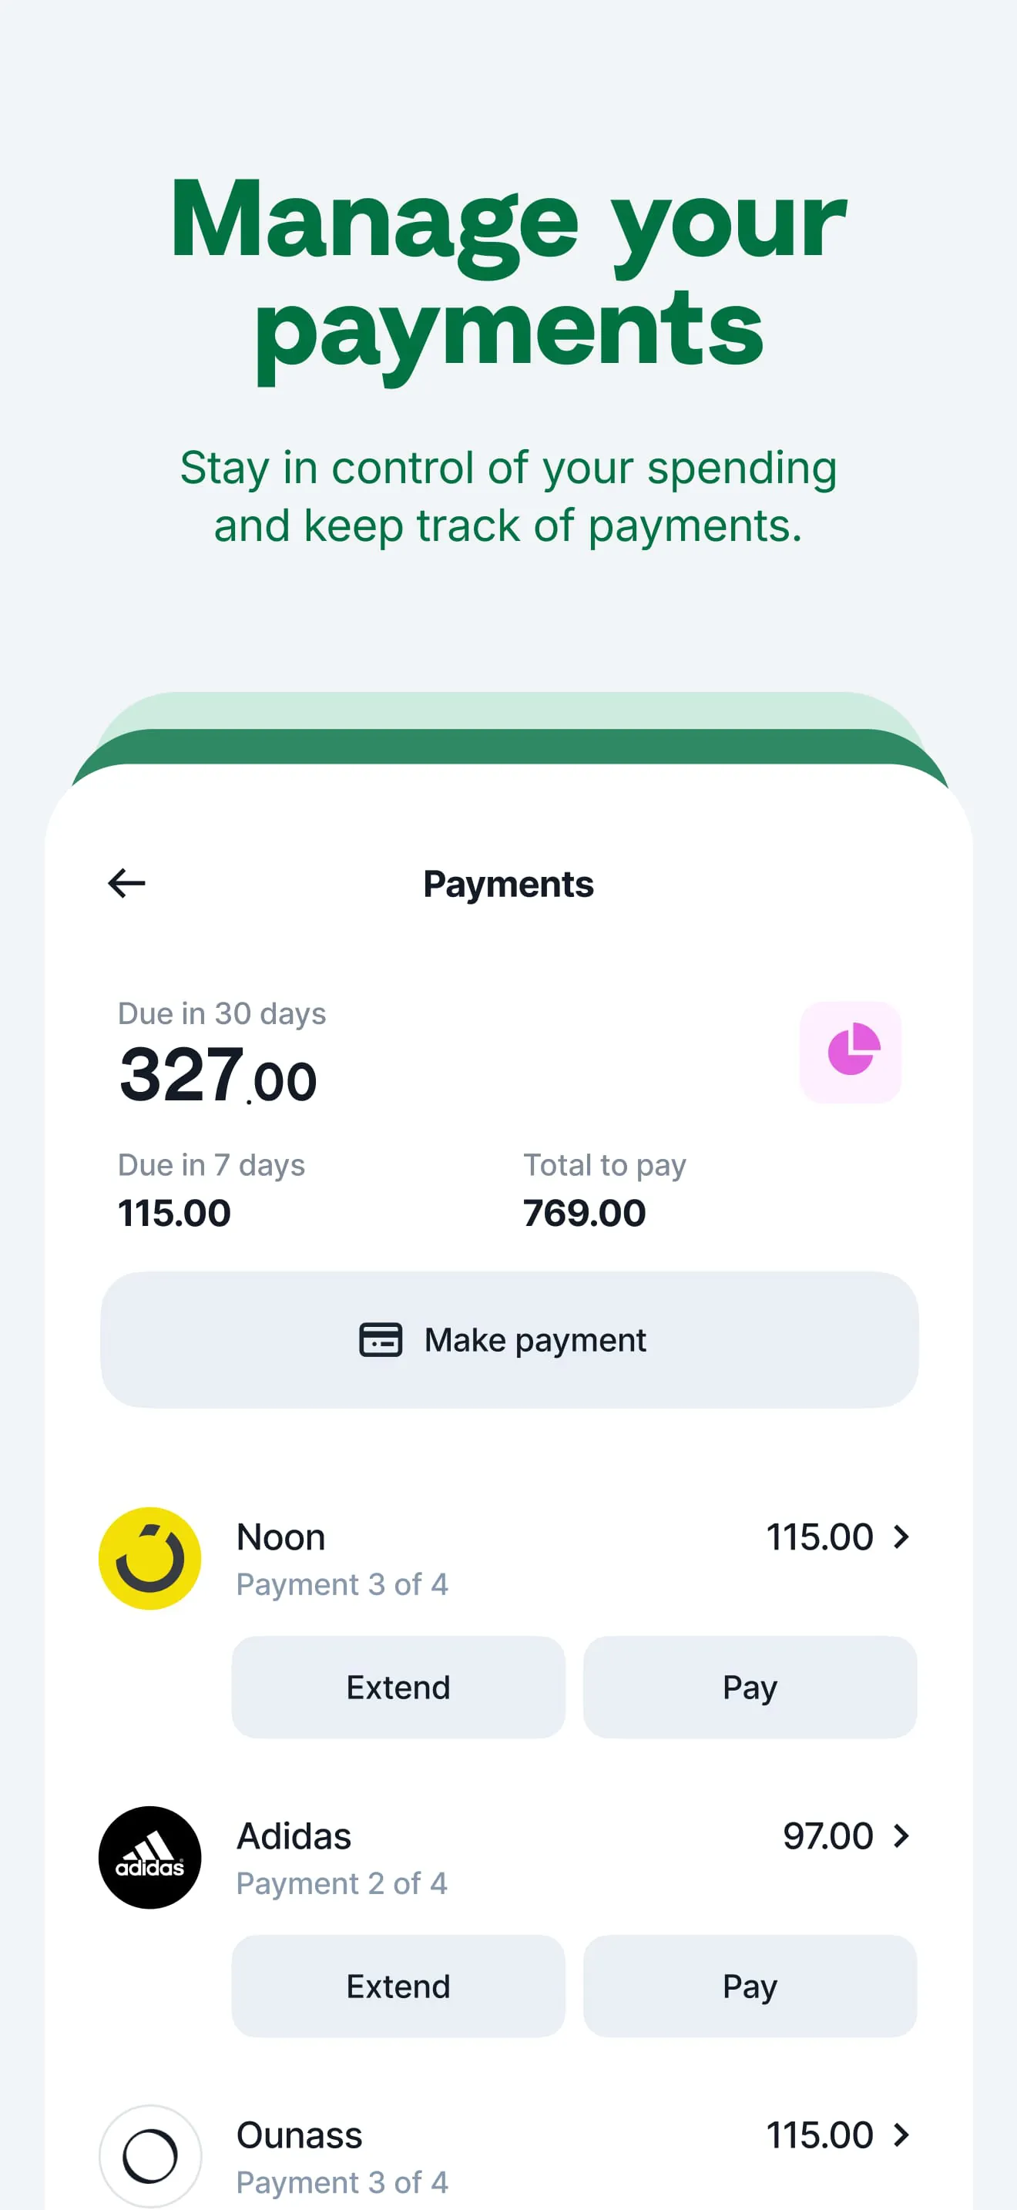Open the Ounass merchant name
This screenshot has height=2210, width=1017.
pyautogui.click(x=299, y=2134)
